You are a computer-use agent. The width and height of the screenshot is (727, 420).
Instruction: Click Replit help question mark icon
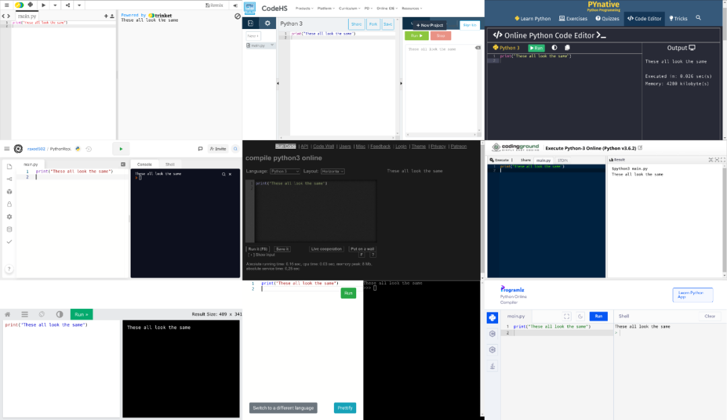[x=9, y=269]
